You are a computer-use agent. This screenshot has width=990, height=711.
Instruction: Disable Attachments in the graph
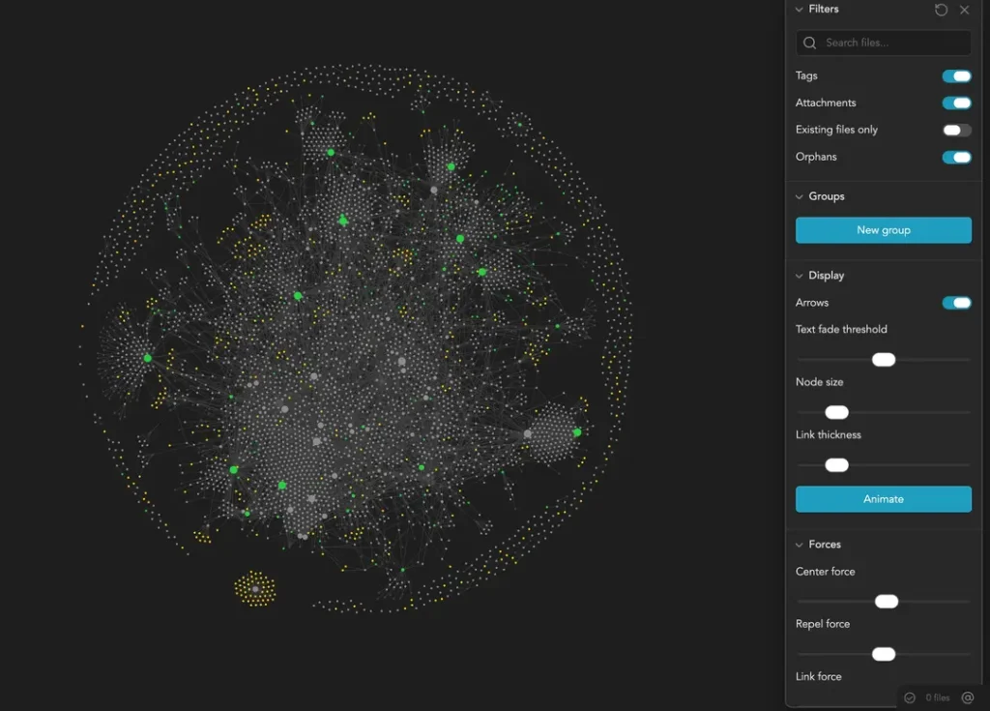pyautogui.click(x=956, y=103)
